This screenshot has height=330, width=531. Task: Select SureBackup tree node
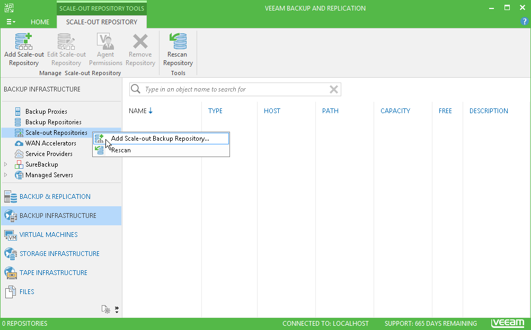tap(42, 164)
